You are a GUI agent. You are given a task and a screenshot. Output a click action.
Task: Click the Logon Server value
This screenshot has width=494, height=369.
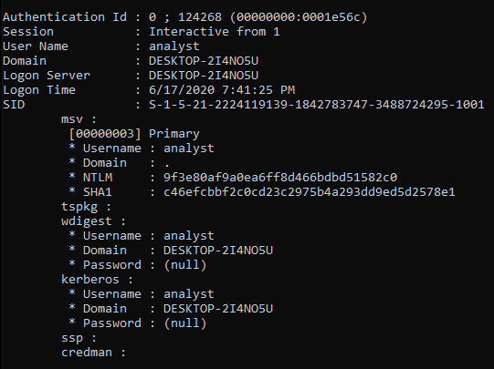[x=204, y=76]
